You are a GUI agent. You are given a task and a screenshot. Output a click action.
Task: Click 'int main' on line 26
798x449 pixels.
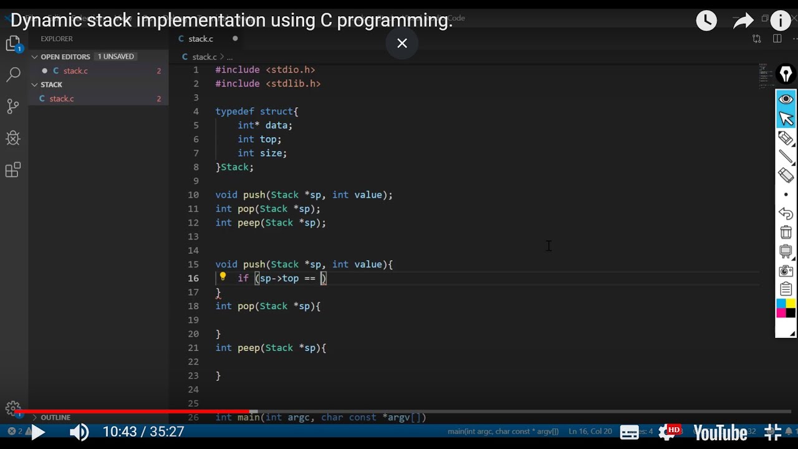pos(237,417)
